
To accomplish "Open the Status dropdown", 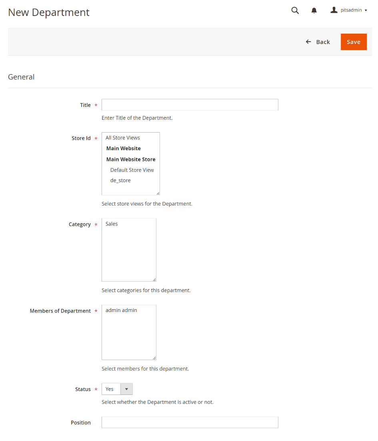I will (x=112, y=389).
